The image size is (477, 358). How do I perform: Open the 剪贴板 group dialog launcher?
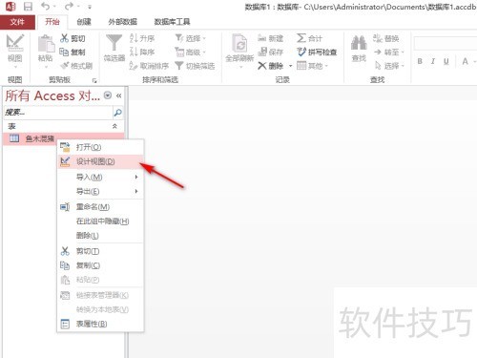[x=94, y=80]
